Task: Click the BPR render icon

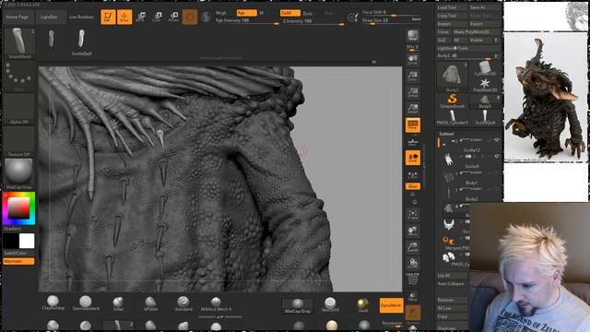Action: pyautogui.click(x=413, y=36)
